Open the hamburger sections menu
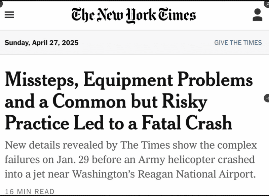Screen dimensions: 269x196 click(x=9, y=14)
